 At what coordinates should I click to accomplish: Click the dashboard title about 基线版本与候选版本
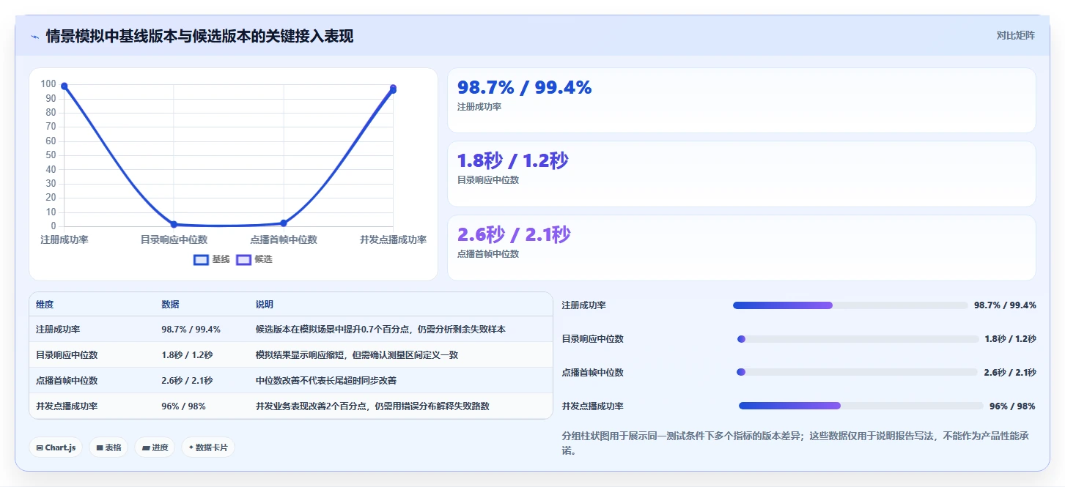coord(199,37)
